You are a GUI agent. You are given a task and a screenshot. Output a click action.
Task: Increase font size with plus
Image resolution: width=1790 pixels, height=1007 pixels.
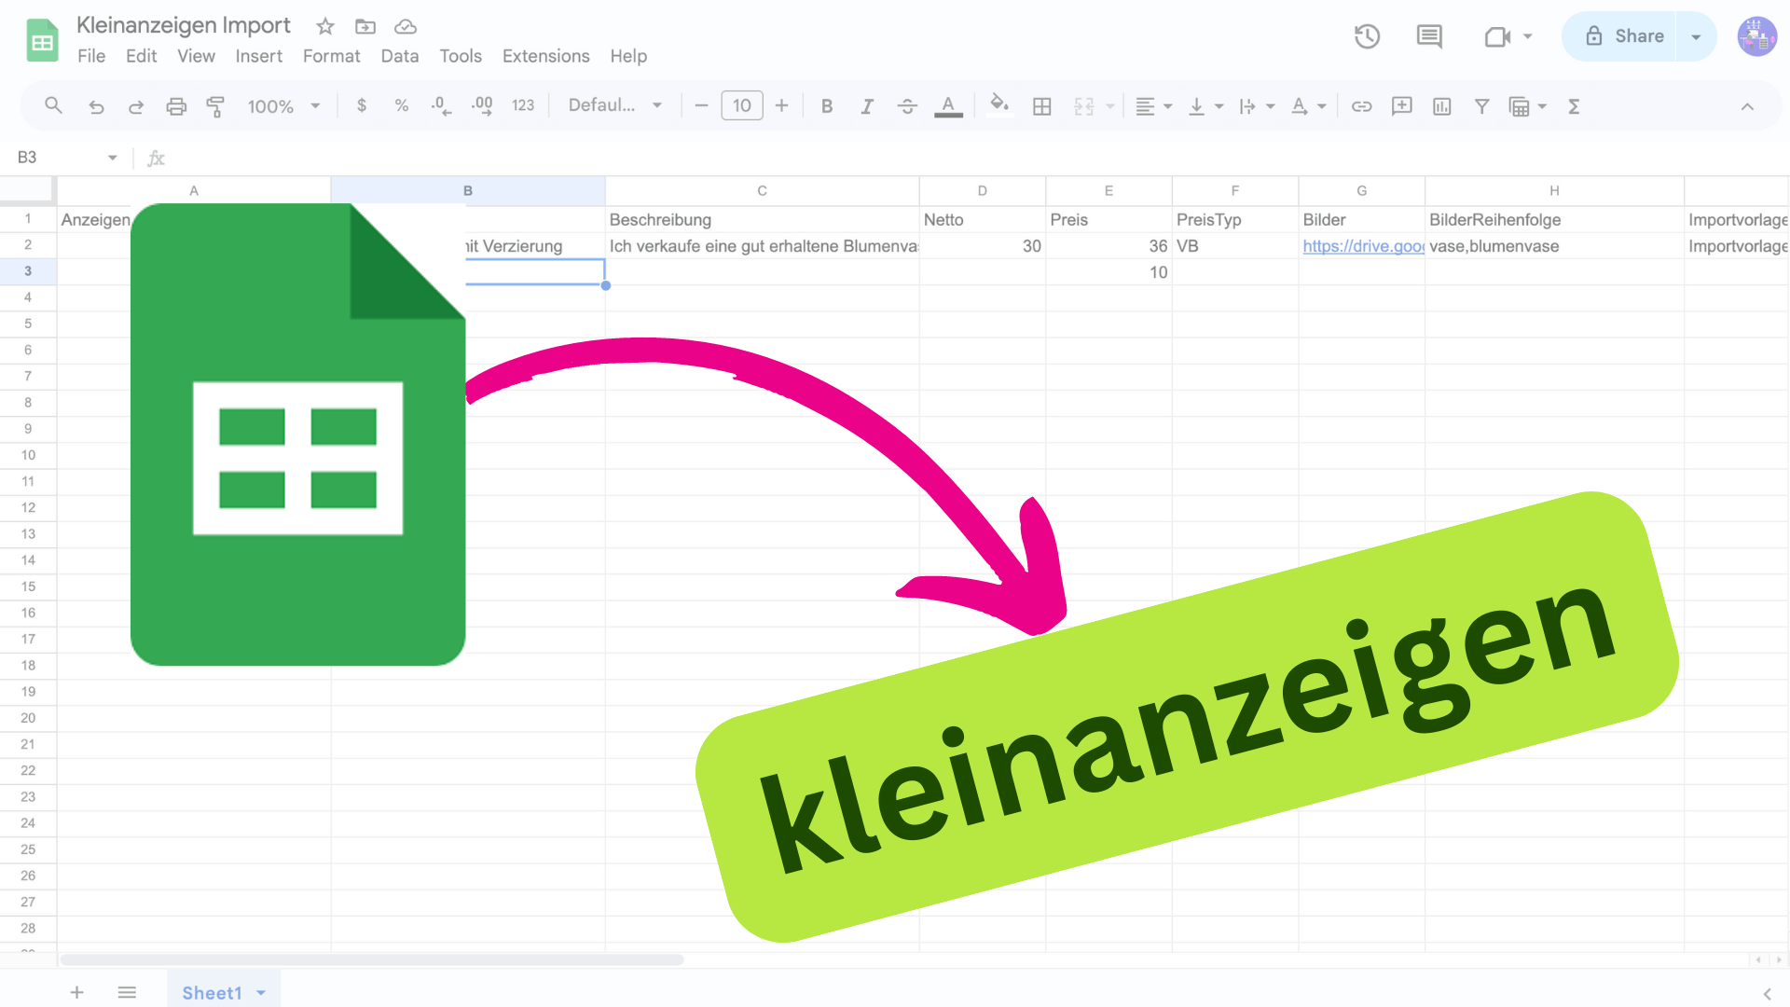(x=782, y=106)
